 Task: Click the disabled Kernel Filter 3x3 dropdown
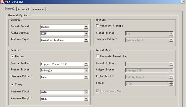click(149, 64)
